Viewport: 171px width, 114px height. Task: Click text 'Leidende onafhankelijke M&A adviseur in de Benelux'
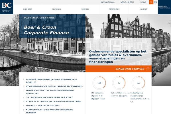52,81
